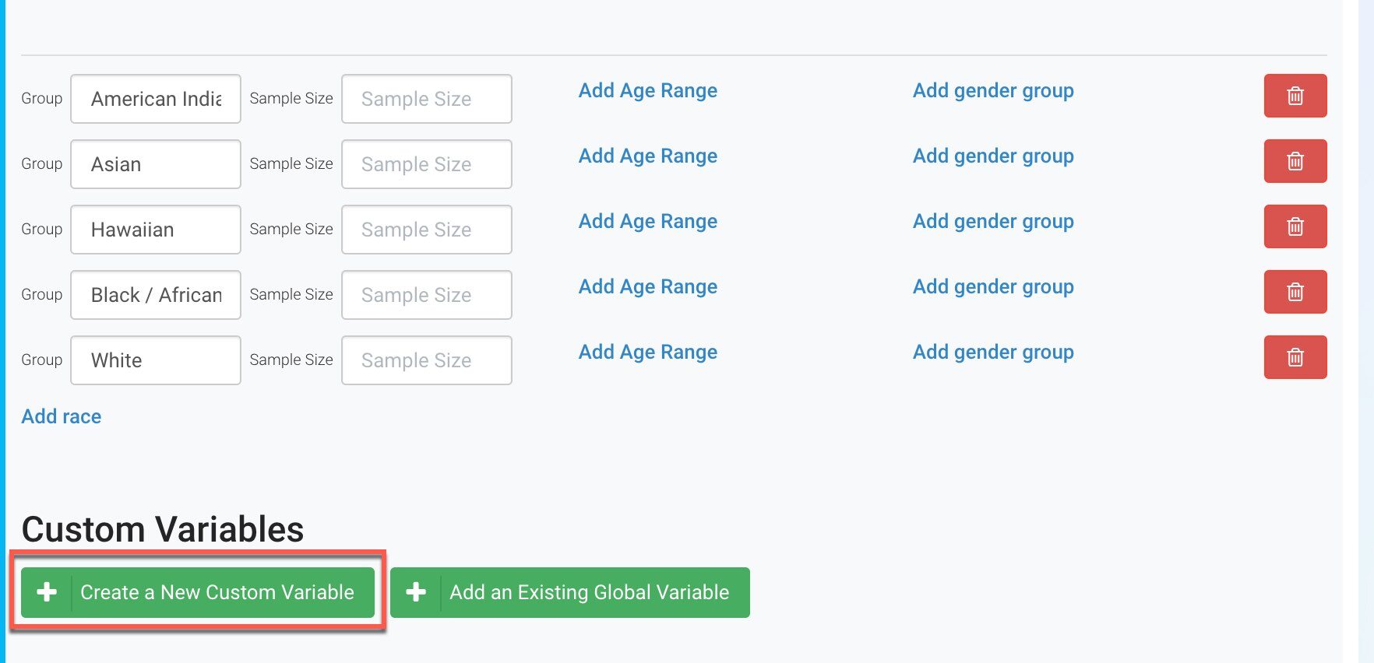
Task: Add gender group for Hawaiian row
Action: pos(993,222)
